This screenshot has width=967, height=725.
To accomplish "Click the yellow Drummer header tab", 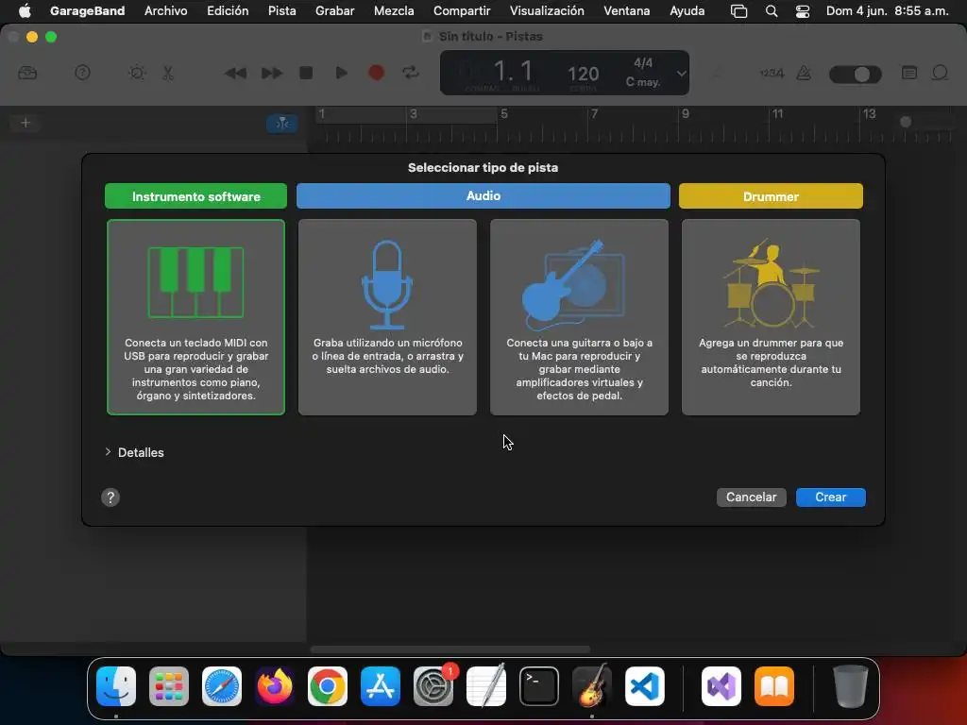I will (771, 196).
